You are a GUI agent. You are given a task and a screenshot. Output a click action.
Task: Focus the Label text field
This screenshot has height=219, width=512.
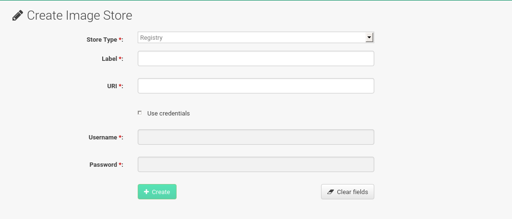tap(256, 58)
